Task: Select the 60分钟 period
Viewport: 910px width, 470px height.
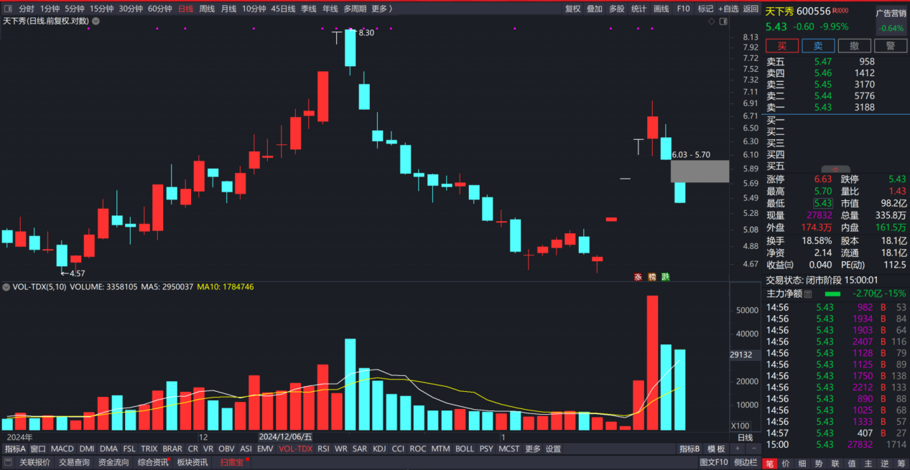Action: point(159,9)
